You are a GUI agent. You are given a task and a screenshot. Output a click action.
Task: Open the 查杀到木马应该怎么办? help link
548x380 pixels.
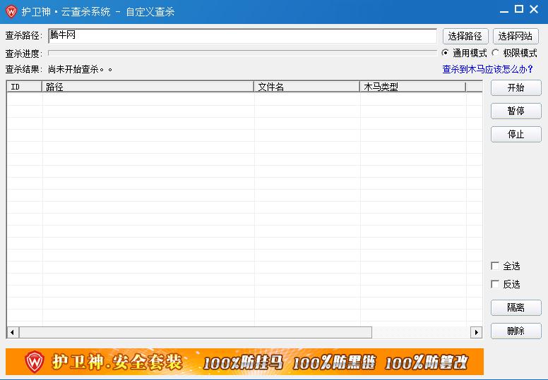pyautogui.click(x=487, y=69)
